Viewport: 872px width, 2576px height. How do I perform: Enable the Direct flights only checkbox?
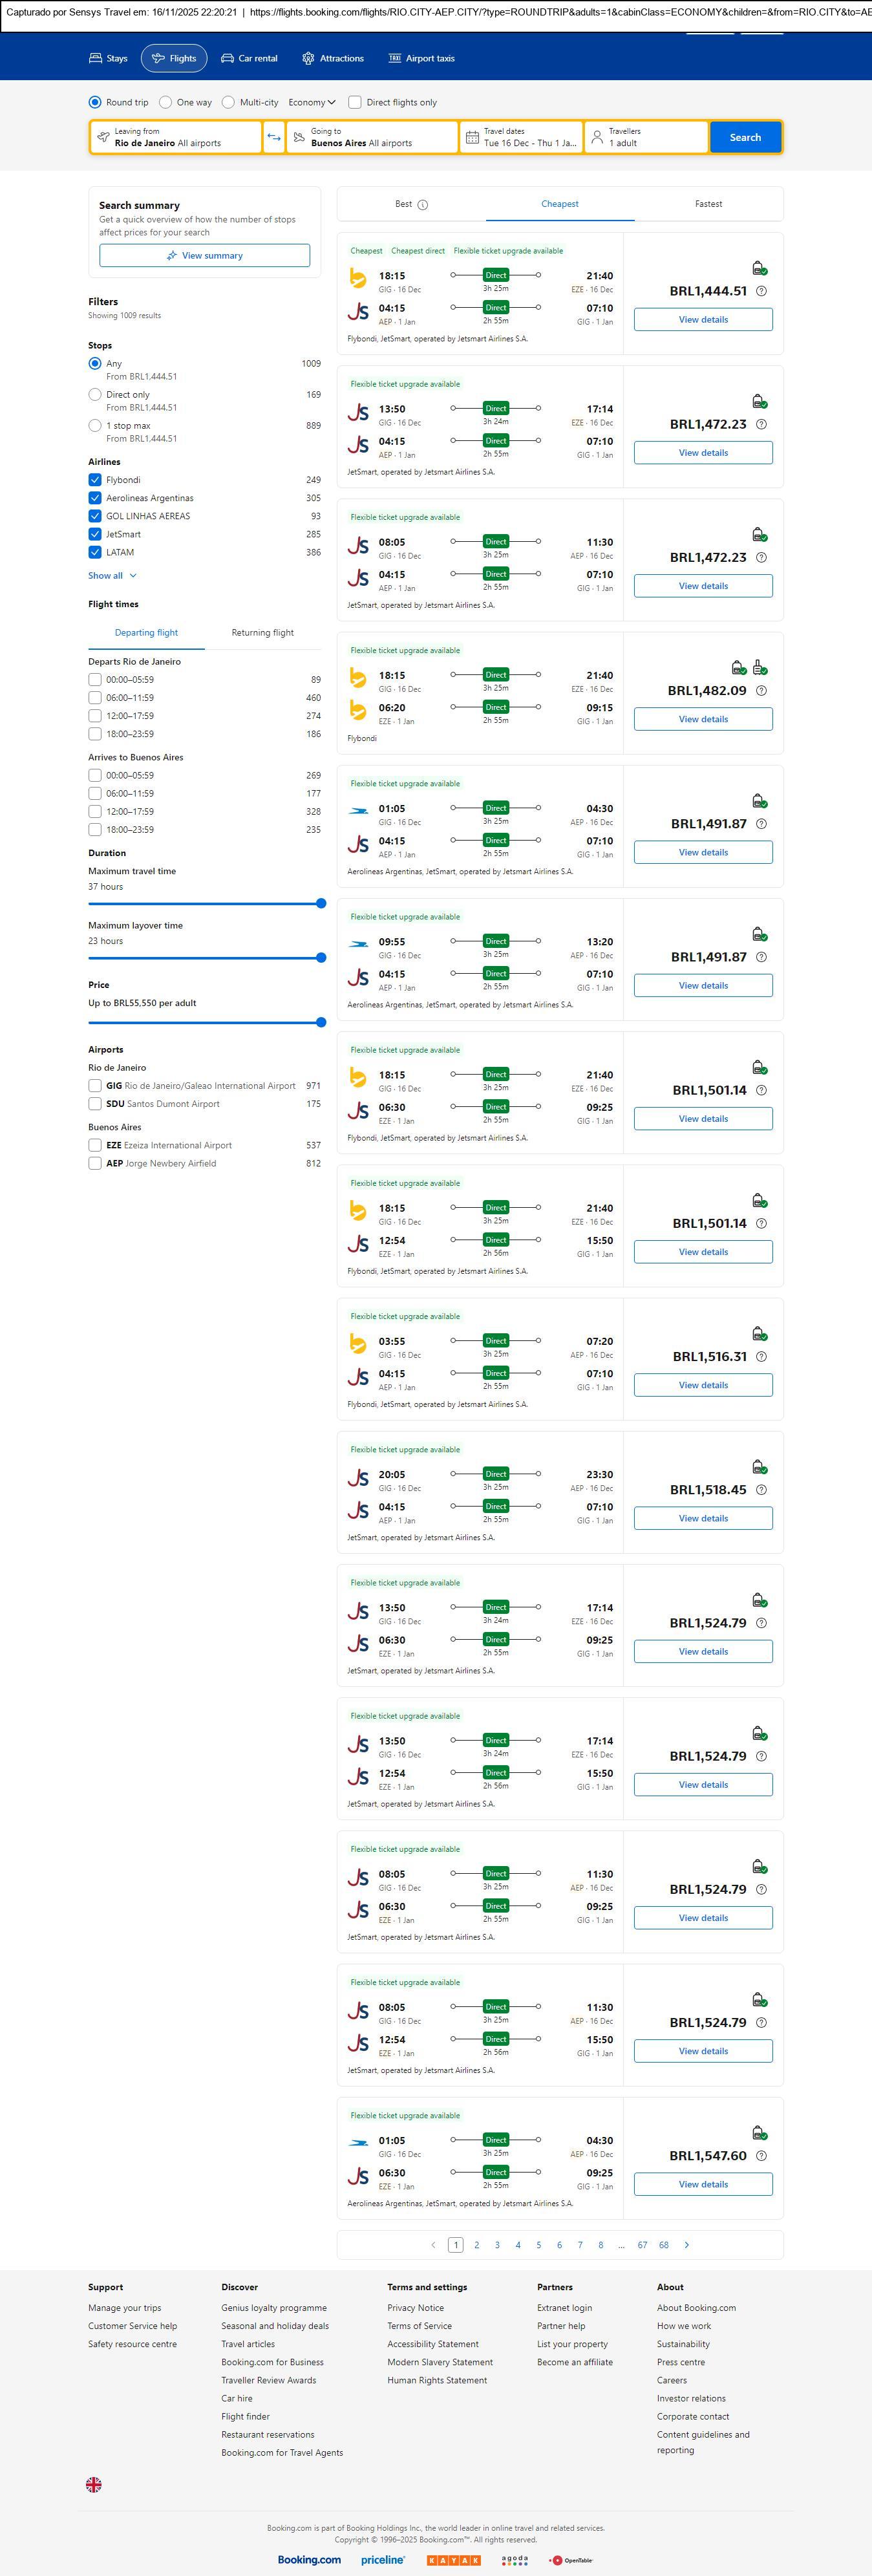[x=354, y=102]
